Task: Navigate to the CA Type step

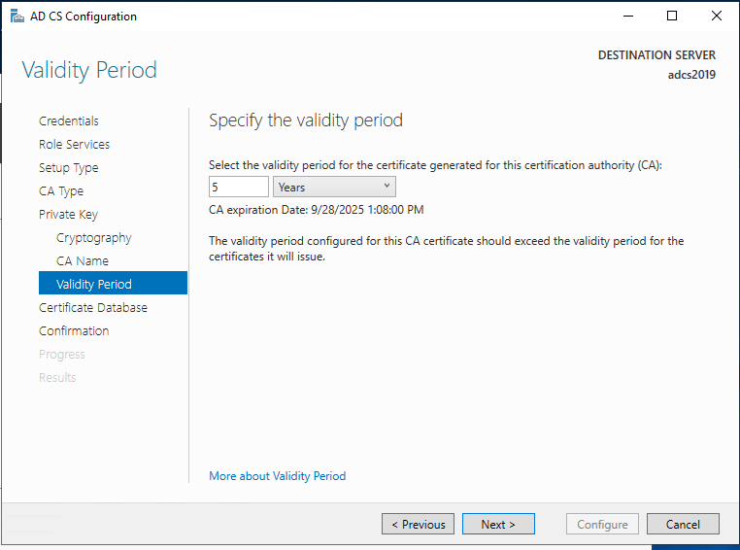Action: coord(61,191)
